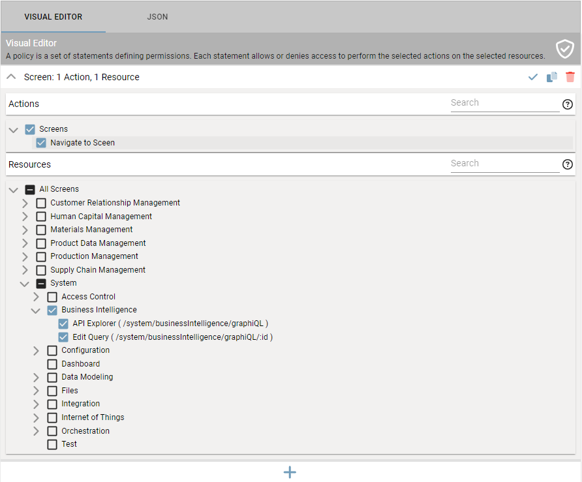Select the Visual Editor tab
Viewport: 582px width, 482px height.
coord(54,17)
